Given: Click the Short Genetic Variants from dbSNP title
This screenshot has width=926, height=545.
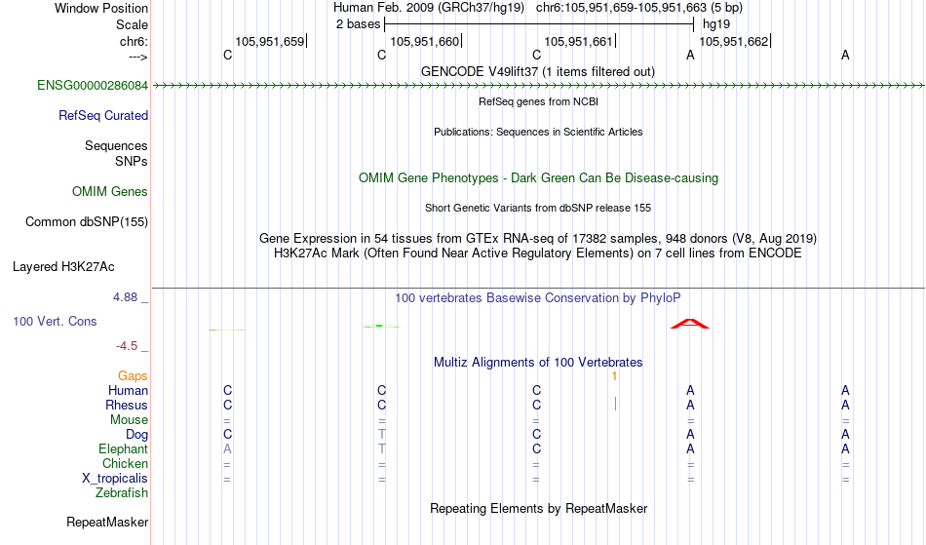Looking at the screenshot, I should (537, 208).
